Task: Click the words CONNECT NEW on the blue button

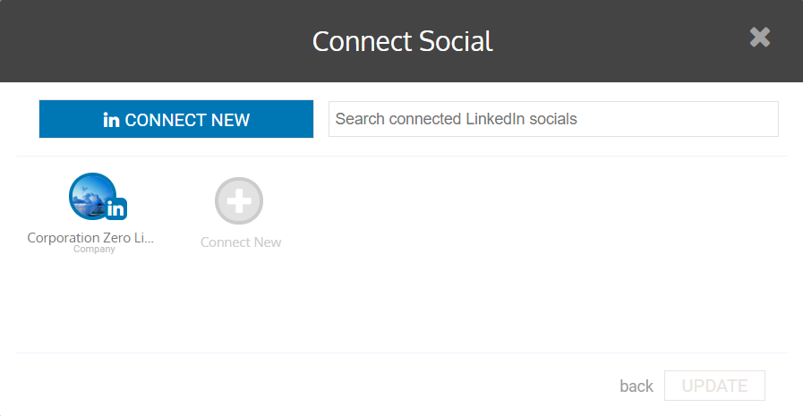Action: (x=187, y=120)
